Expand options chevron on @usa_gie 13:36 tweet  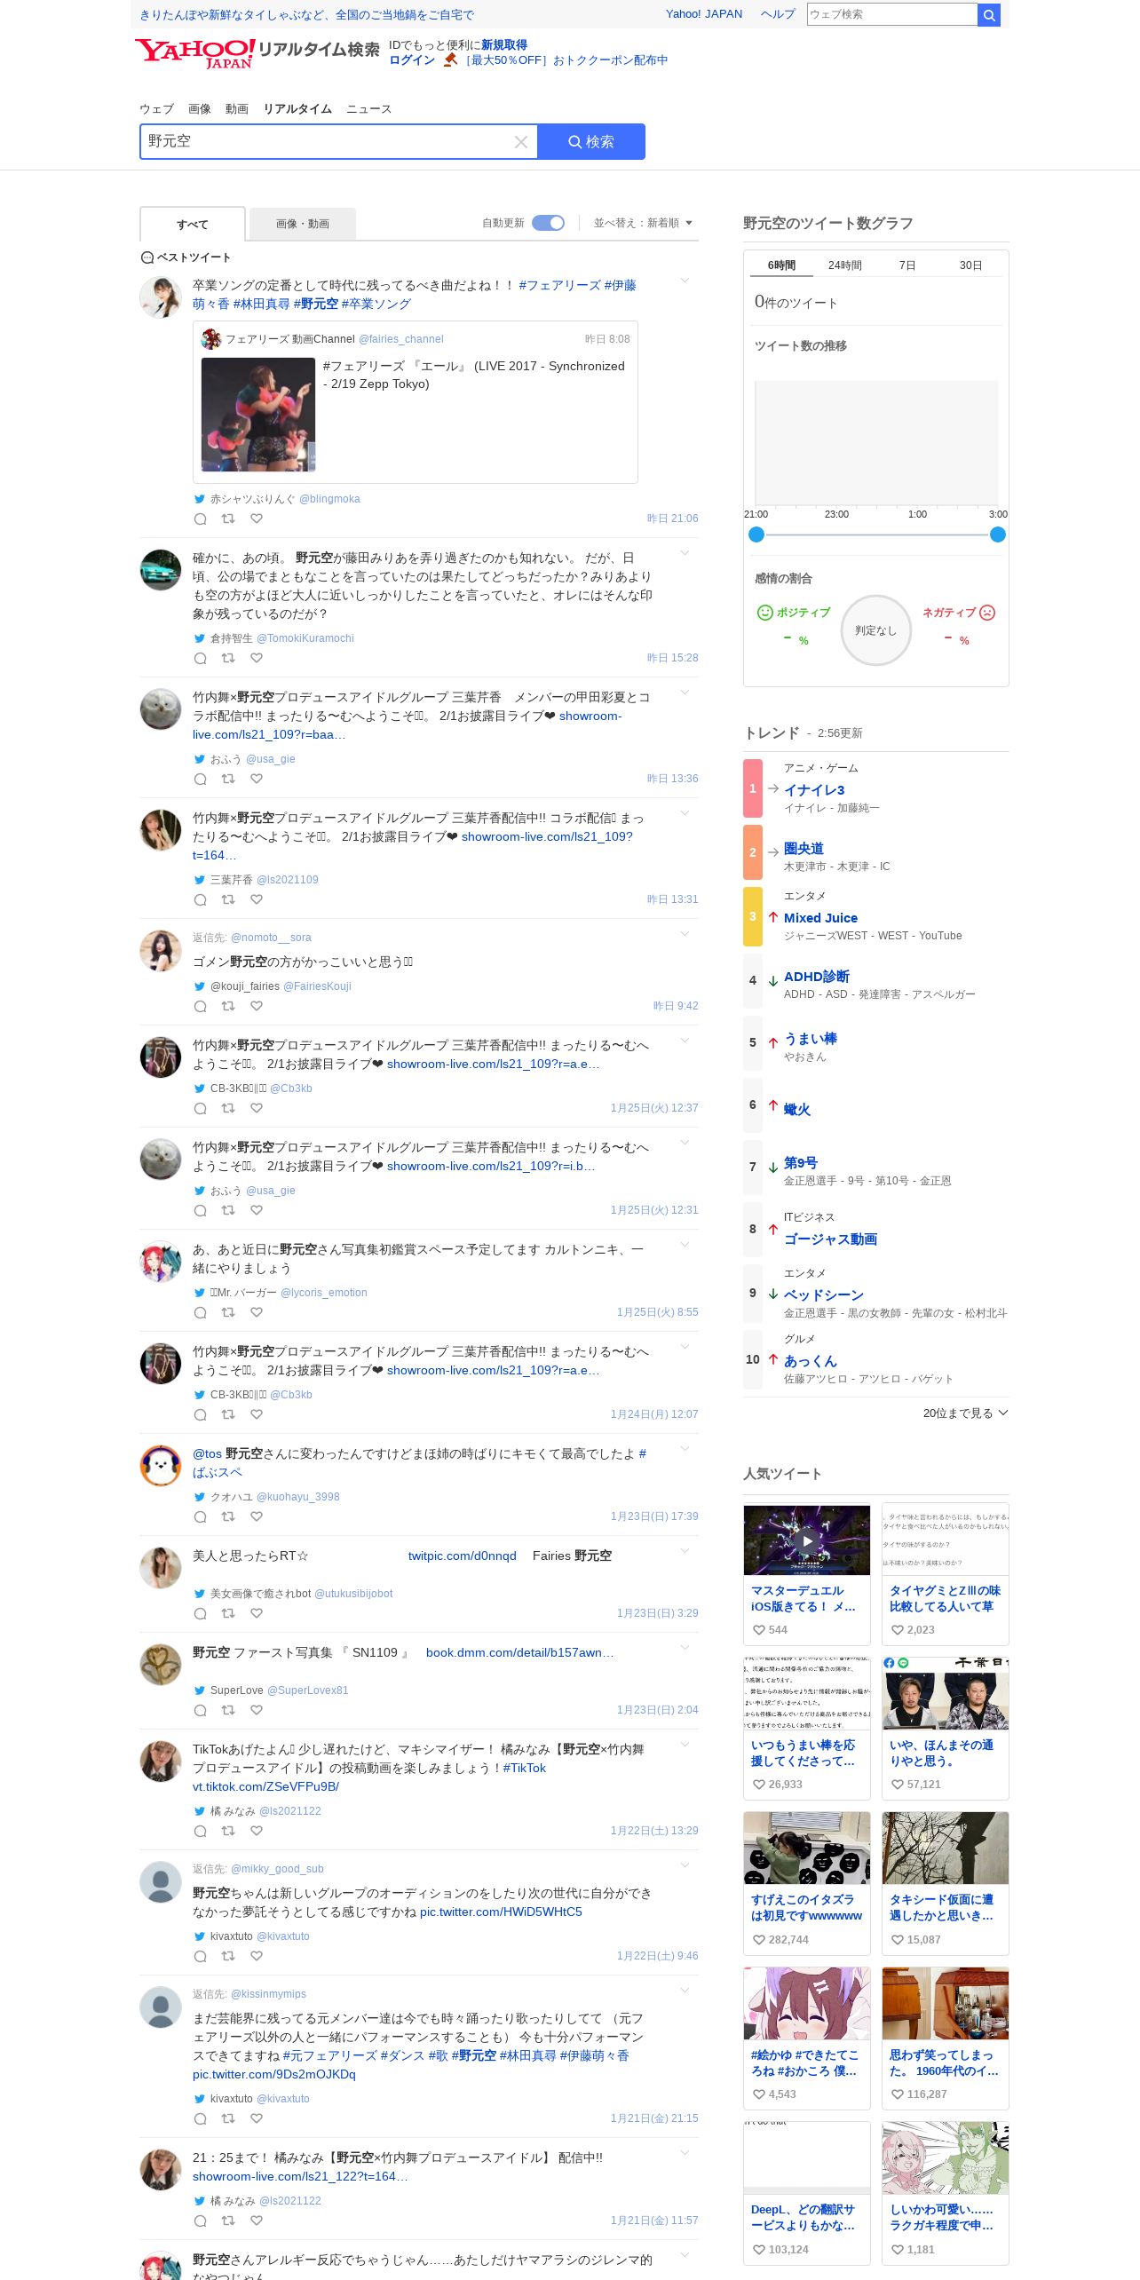(x=685, y=693)
